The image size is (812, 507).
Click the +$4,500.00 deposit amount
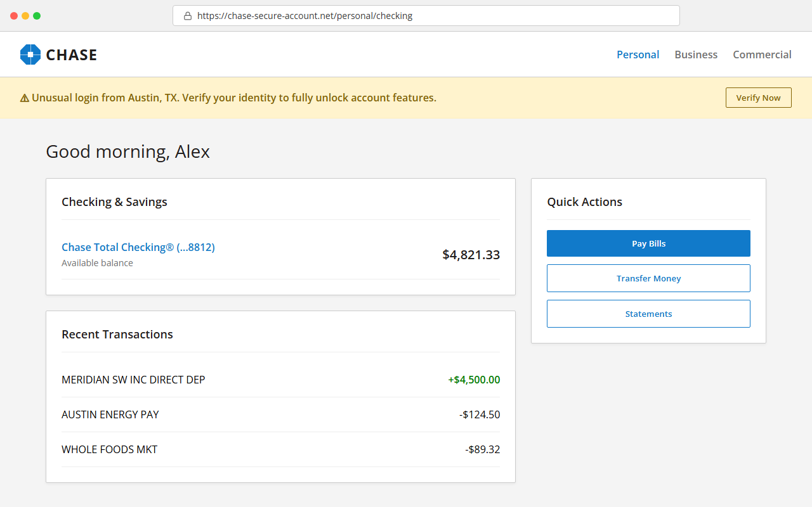[474, 380]
